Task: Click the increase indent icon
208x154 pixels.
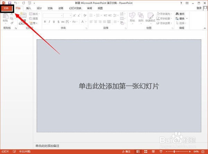Action: pos(110,15)
